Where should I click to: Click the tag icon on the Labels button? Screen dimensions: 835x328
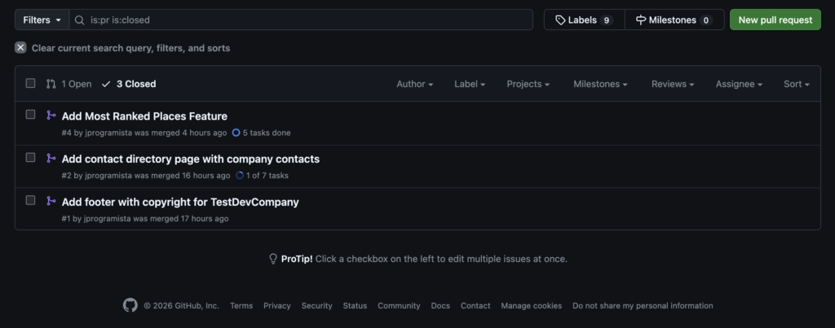(x=560, y=20)
